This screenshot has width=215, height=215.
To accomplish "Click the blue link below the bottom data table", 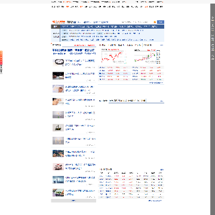I will (x=155, y=201).
